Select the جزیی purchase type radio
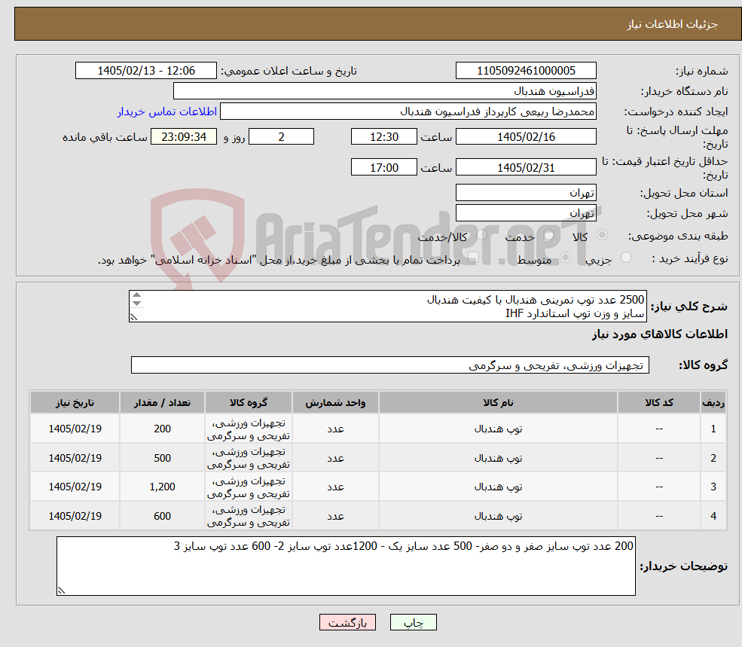Image resolution: width=742 pixels, height=647 pixels. tap(626, 258)
